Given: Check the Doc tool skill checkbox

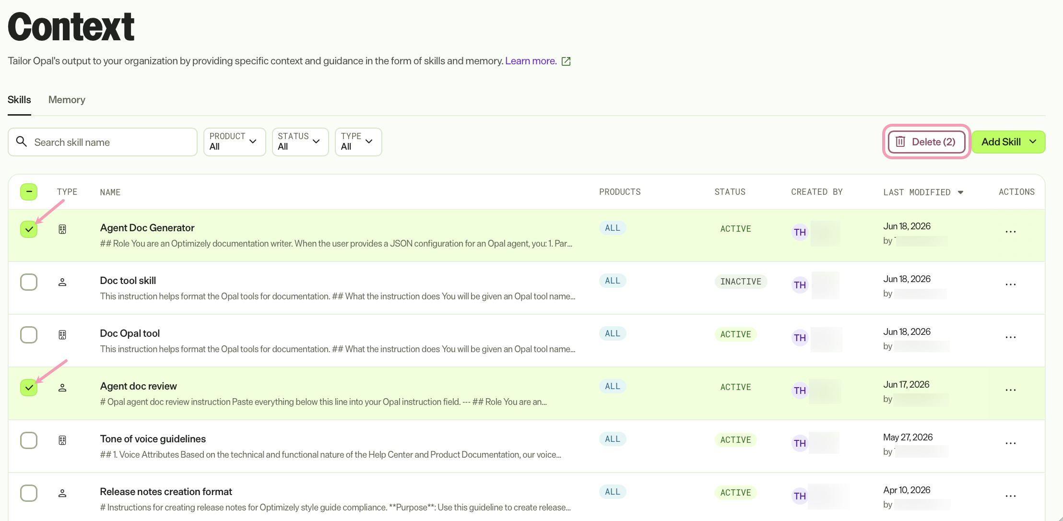Looking at the screenshot, I should (29, 282).
